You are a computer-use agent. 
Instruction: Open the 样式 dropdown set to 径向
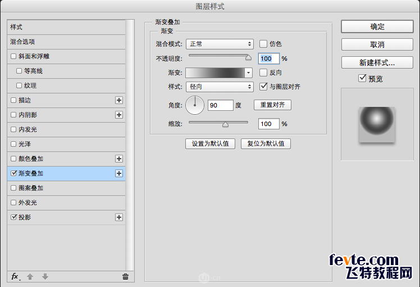click(220, 87)
